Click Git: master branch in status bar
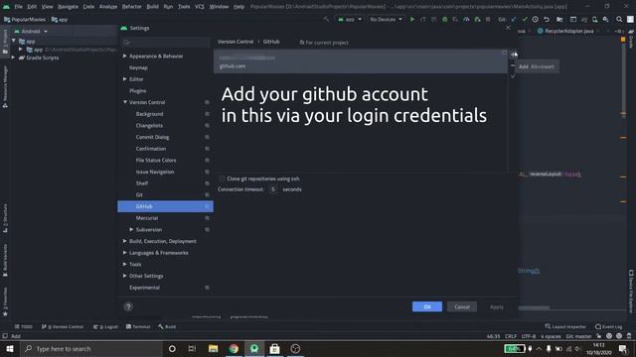The width and height of the screenshot is (636, 357). [x=578, y=336]
